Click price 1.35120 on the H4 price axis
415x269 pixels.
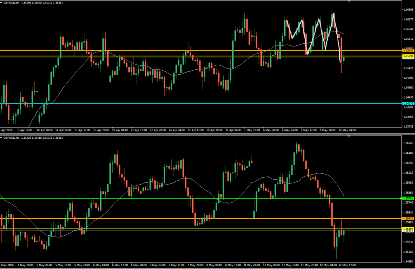click(x=408, y=68)
